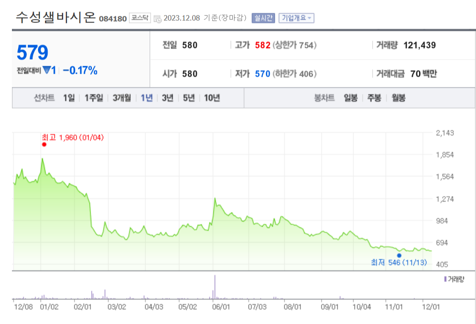Click the 선차트 label
This screenshot has height=324, width=476.
44,98
